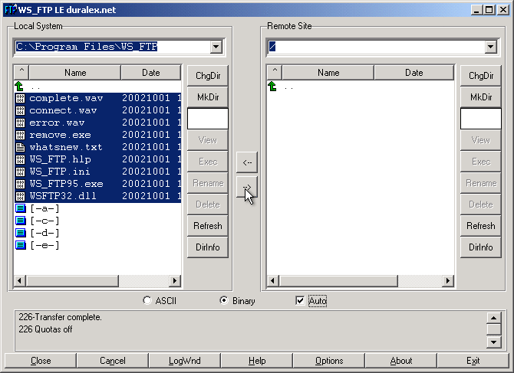This screenshot has height=373, width=514.
Task: Click the local MkDir button
Action: point(208,97)
